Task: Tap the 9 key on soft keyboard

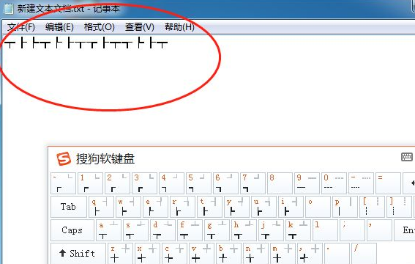Action: click(x=307, y=183)
